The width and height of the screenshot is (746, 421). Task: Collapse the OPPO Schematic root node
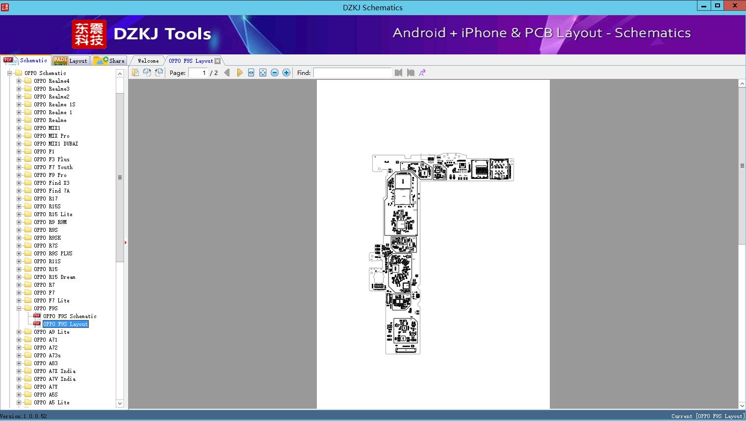pyautogui.click(x=9, y=73)
